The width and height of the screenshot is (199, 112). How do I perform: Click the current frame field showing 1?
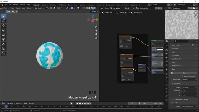(x=133, y=104)
